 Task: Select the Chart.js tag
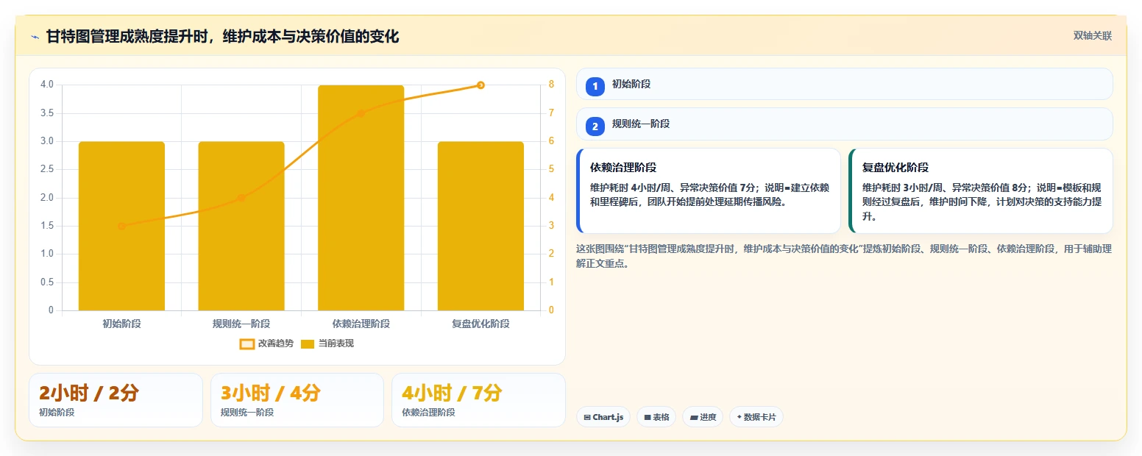point(603,417)
